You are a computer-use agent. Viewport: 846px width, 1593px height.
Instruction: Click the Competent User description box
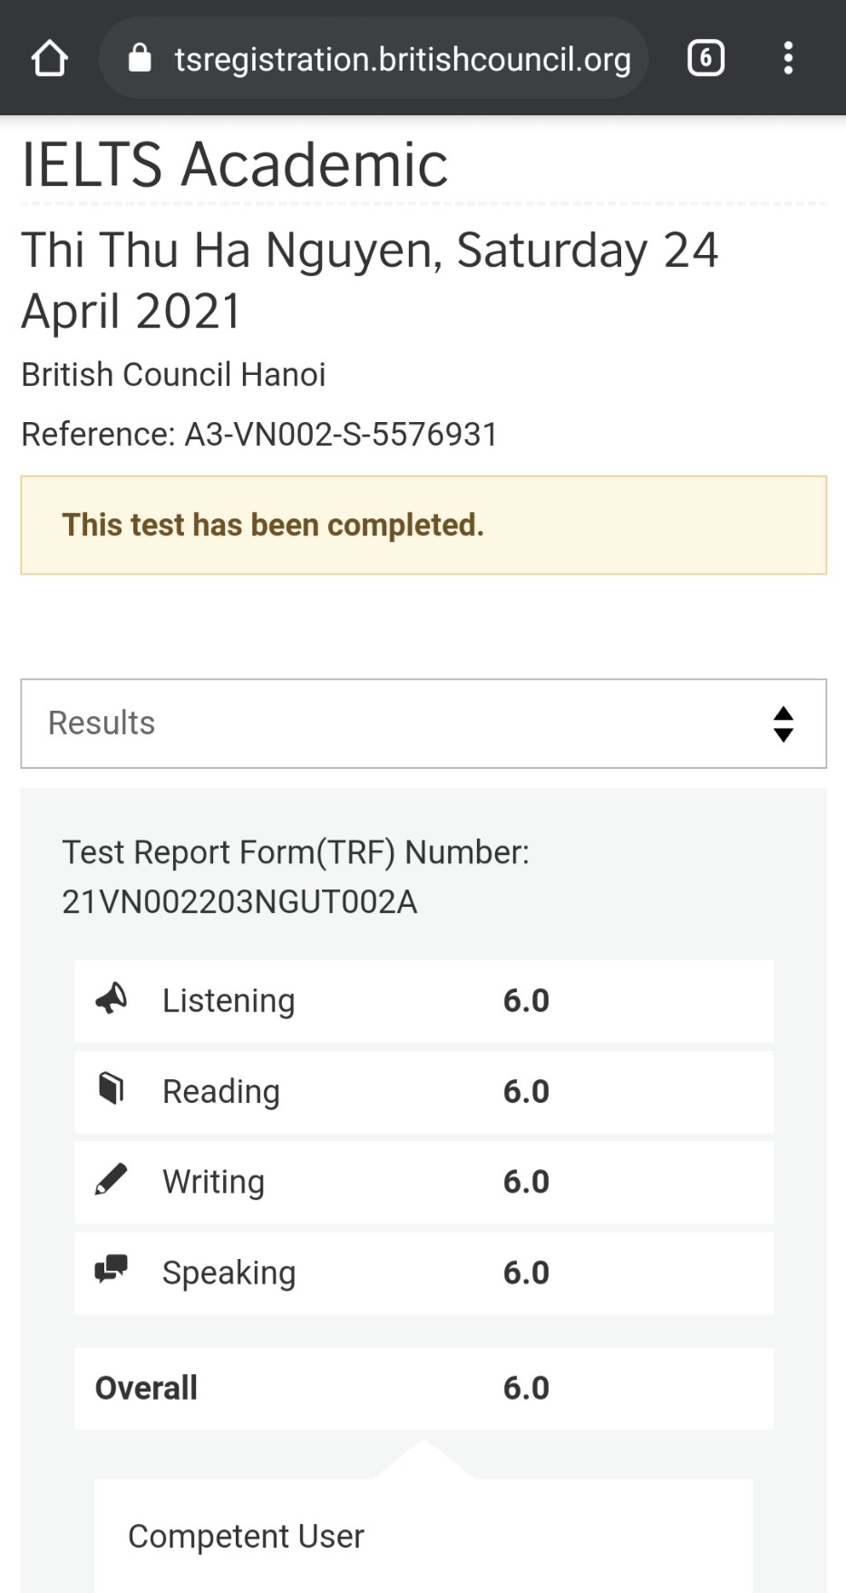423,1536
